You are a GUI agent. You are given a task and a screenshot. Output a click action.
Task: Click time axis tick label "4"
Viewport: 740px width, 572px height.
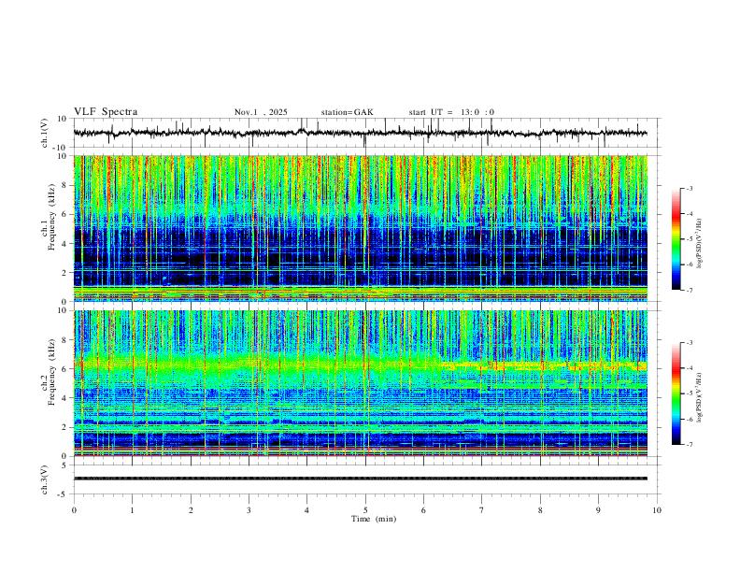307,510
